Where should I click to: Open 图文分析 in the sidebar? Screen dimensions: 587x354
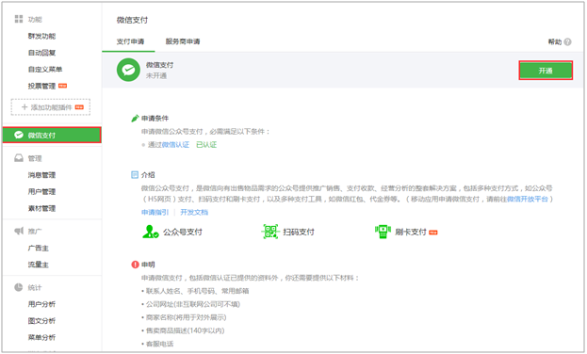pos(41,321)
